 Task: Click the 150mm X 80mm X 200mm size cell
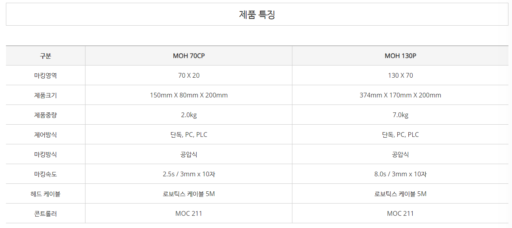pos(189,95)
